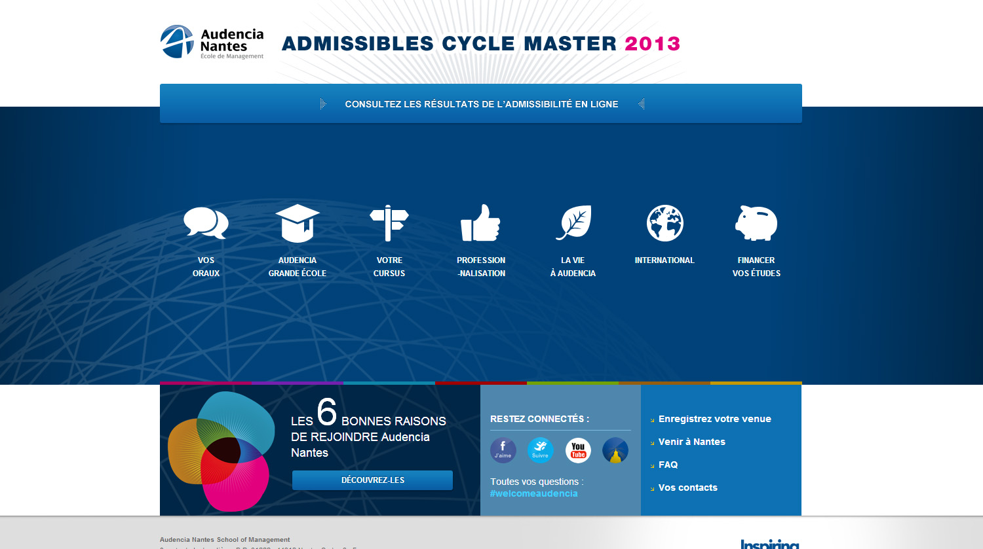
Task: Select La Vie à Audencia label
Action: [573, 267]
